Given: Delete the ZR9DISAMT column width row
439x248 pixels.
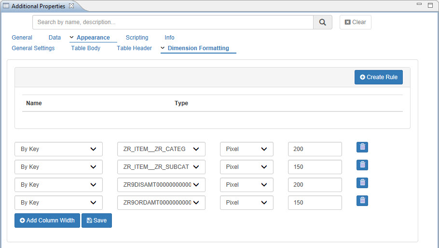Looking at the screenshot, I should pos(362,183).
